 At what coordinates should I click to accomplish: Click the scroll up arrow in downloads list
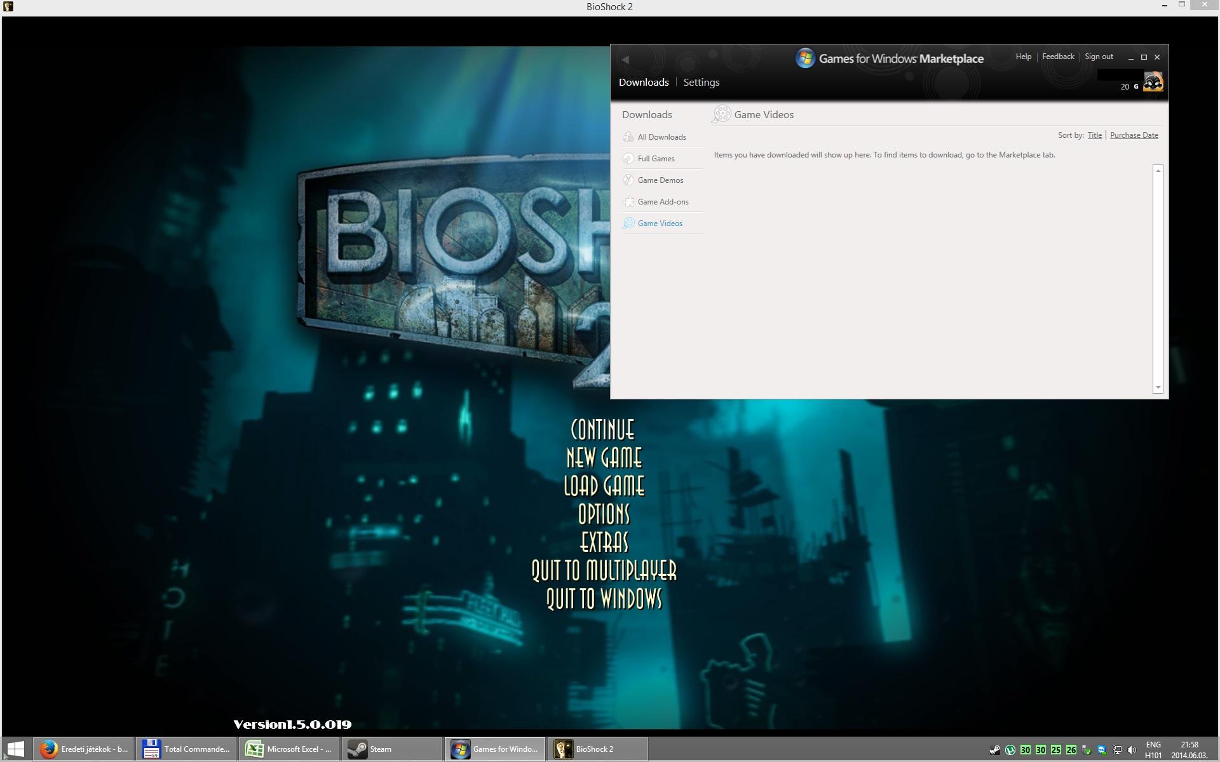click(1158, 170)
